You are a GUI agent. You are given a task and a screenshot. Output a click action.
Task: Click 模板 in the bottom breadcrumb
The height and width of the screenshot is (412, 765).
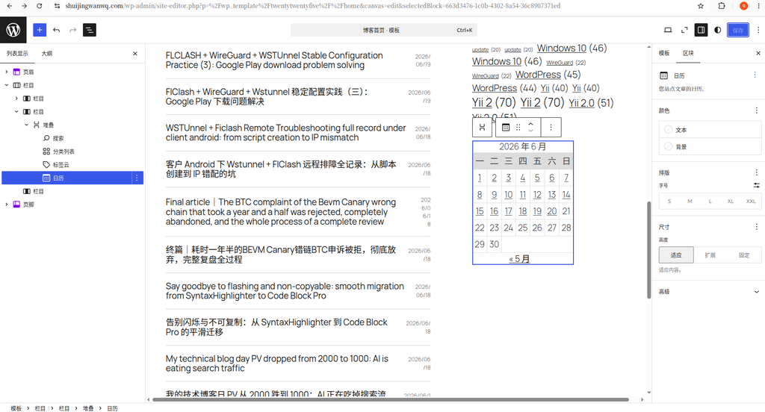[x=16, y=408]
